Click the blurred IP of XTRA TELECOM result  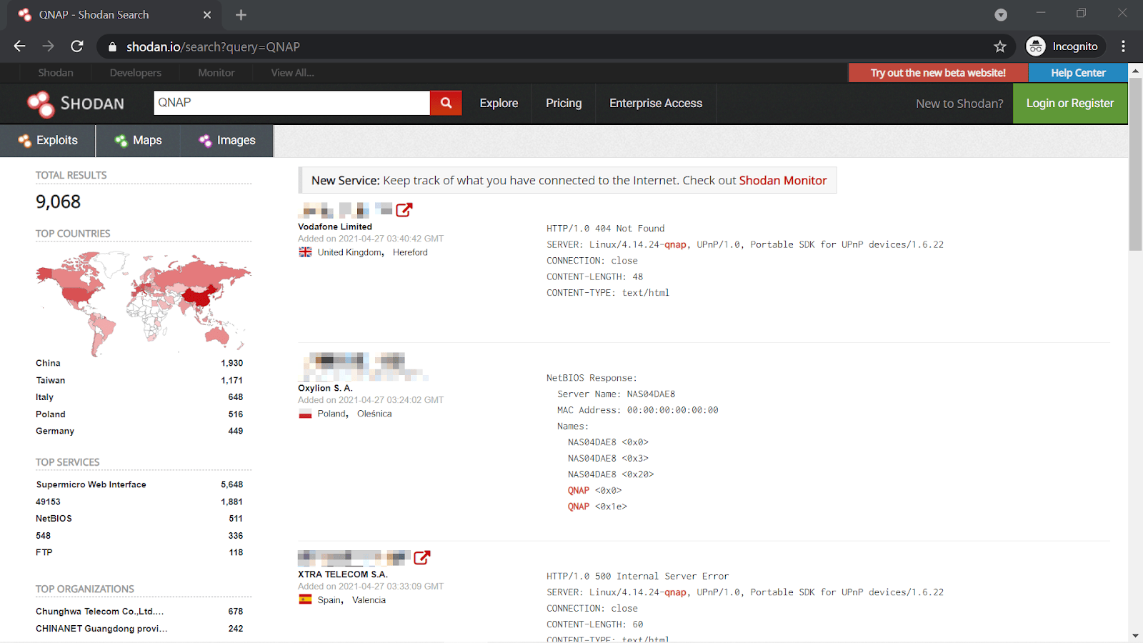(354, 557)
